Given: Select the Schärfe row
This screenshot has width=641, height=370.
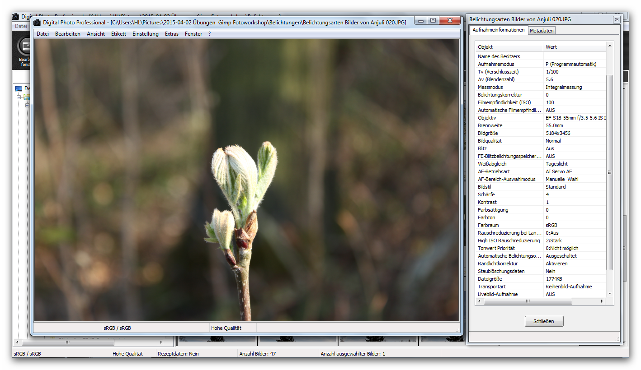Looking at the screenshot, I should (x=541, y=194).
